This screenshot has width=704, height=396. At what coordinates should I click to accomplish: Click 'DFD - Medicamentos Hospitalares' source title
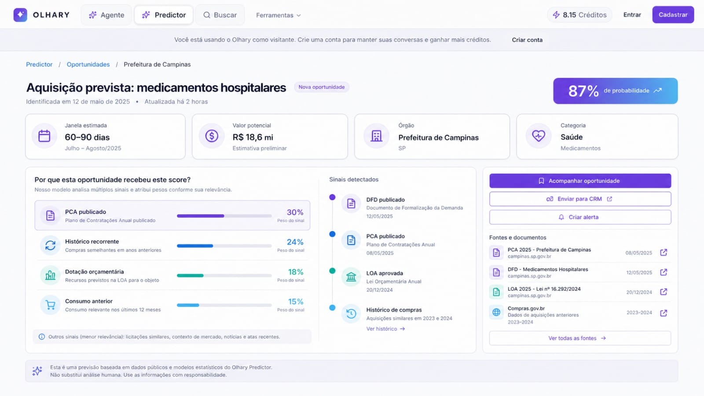coord(548,269)
